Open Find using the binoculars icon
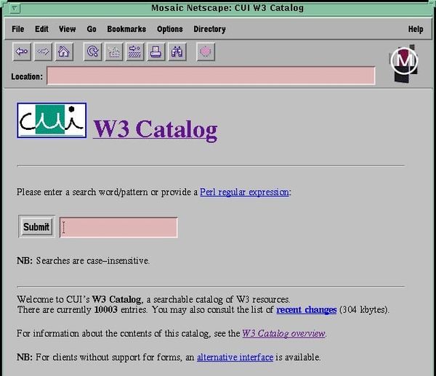Image resolution: width=436 pixels, height=376 pixels. coord(177,52)
